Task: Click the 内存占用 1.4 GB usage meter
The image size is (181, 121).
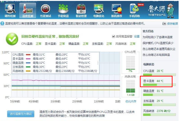Action: pos(130,86)
